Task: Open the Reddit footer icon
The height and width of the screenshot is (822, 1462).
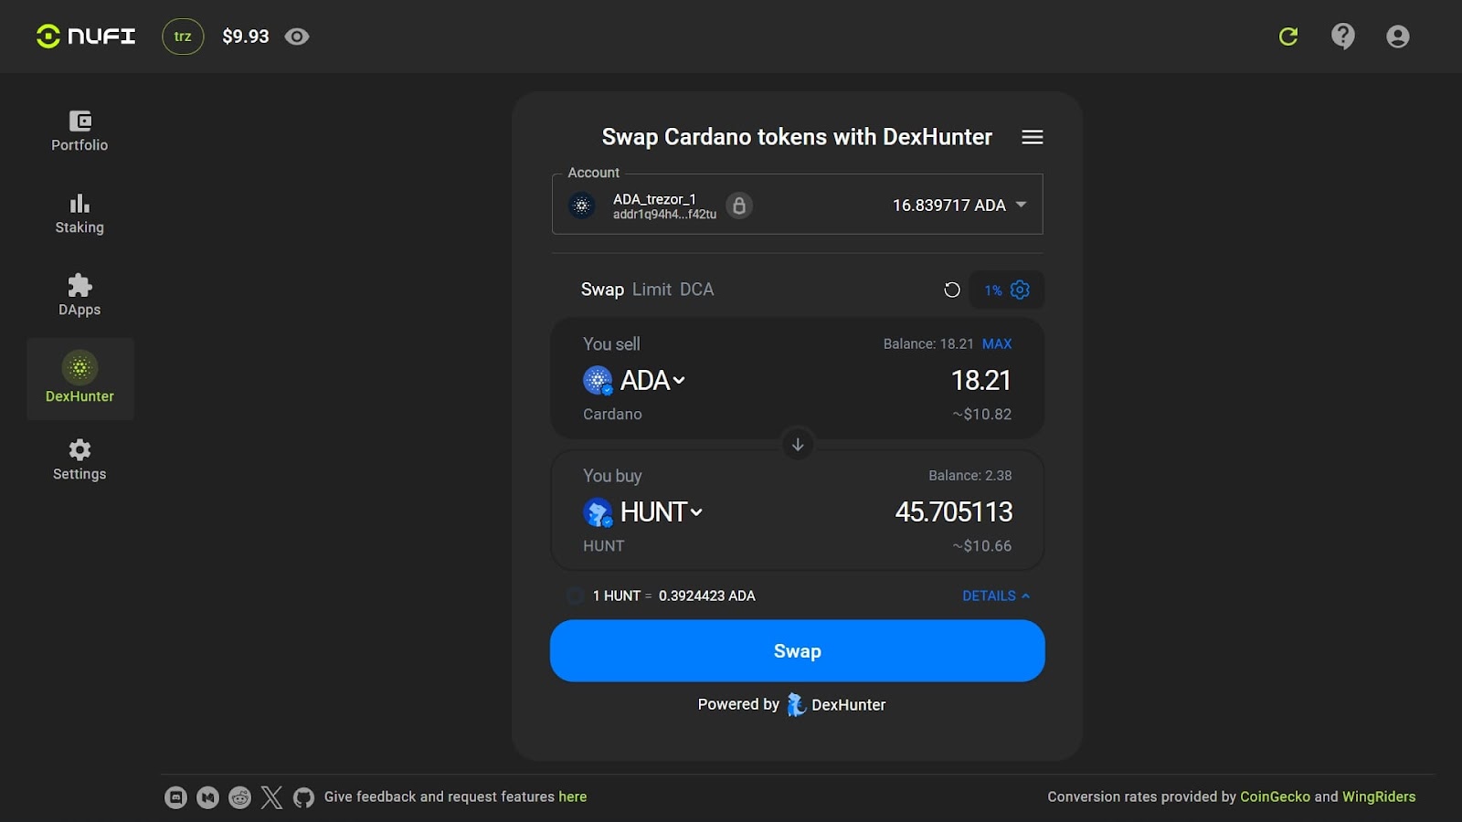Action: click(x=239, y=797)
